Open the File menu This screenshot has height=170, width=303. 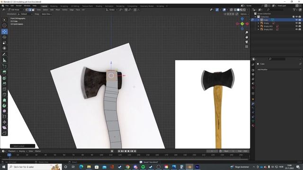(7, 6)
